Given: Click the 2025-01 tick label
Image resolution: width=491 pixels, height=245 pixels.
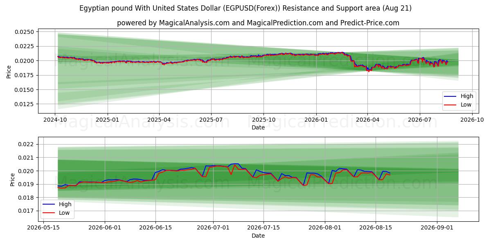Looking at the screenshot, I should pyautogui.click(x=107, y=120).
